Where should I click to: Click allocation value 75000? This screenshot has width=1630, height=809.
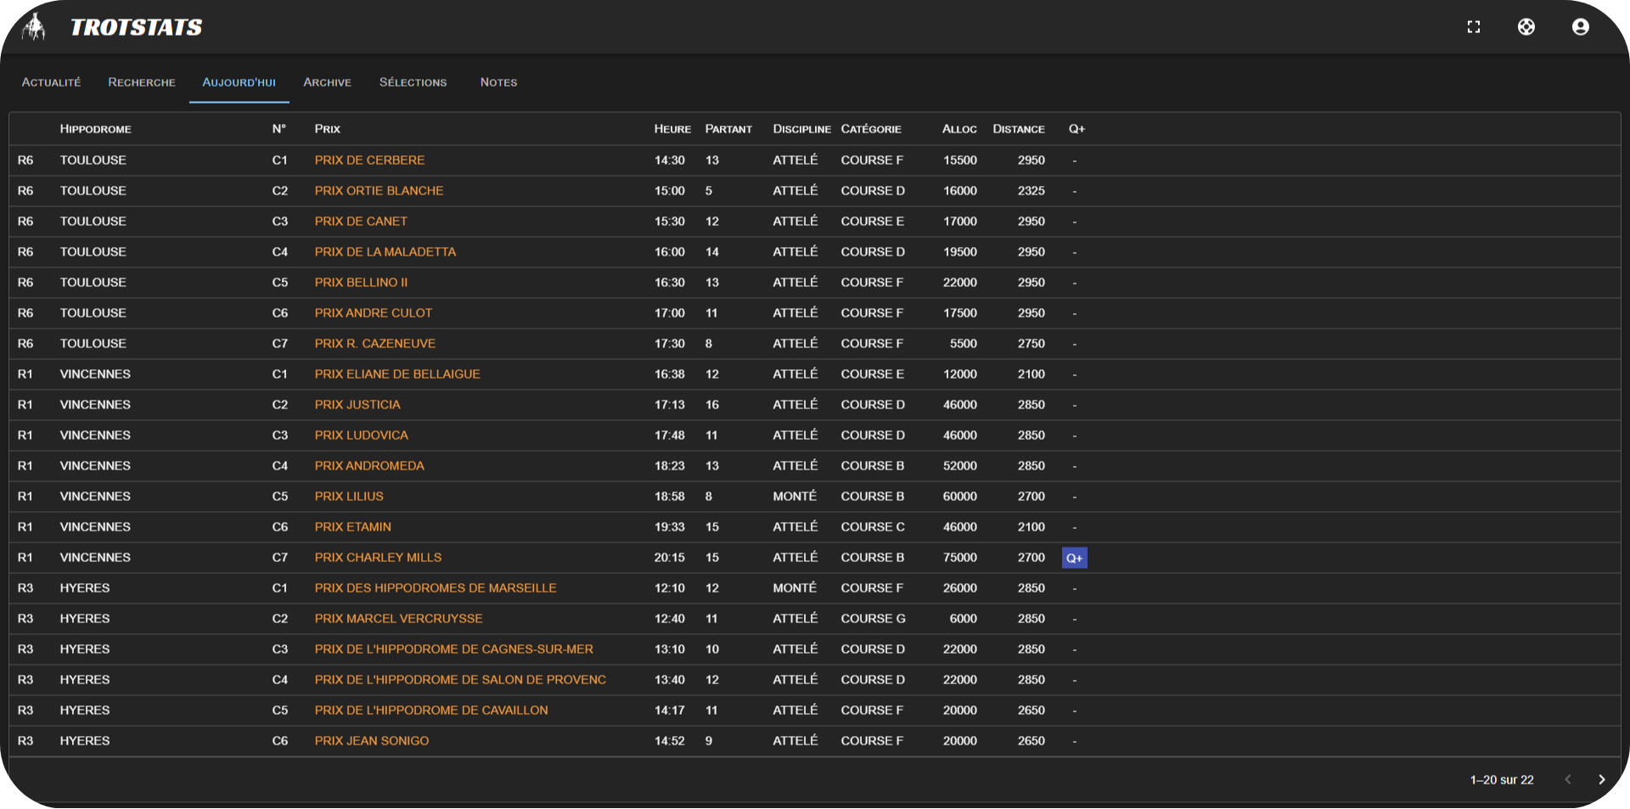[x=960, y=558]
